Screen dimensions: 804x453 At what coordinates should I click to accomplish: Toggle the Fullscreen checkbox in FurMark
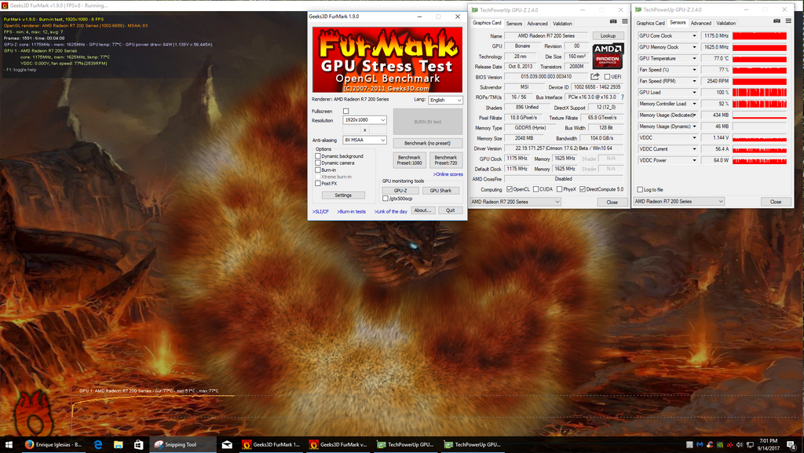click(x=345, y=111)
